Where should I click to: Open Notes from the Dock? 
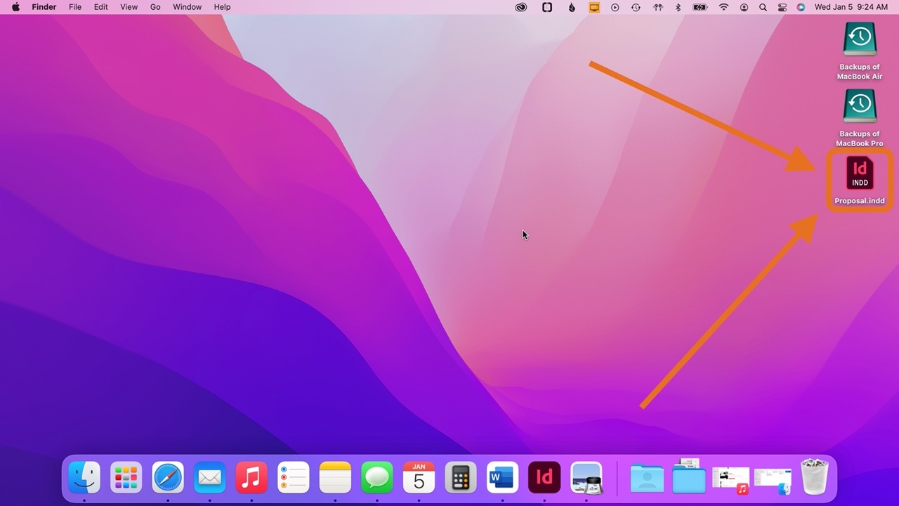point(335,478)
